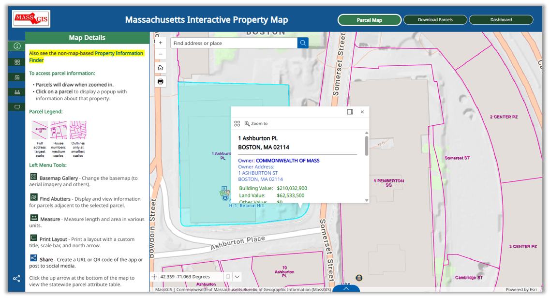The width and height of the screenshot is (550, 298).
Task: Return map to default home extent
Action: pyautogui.click(x=160, y=68)
